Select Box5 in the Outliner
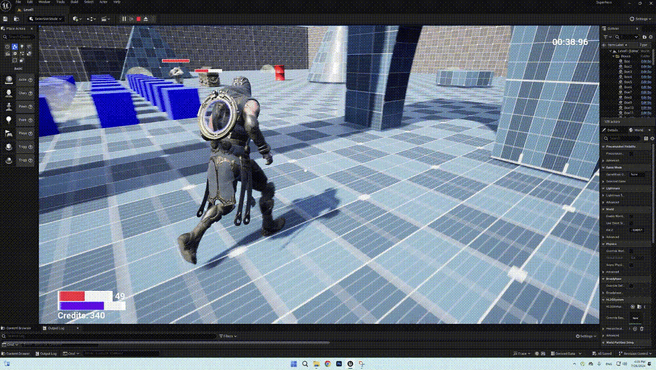The height and width of the screenshot is (370, 656). tap(628, 82)
